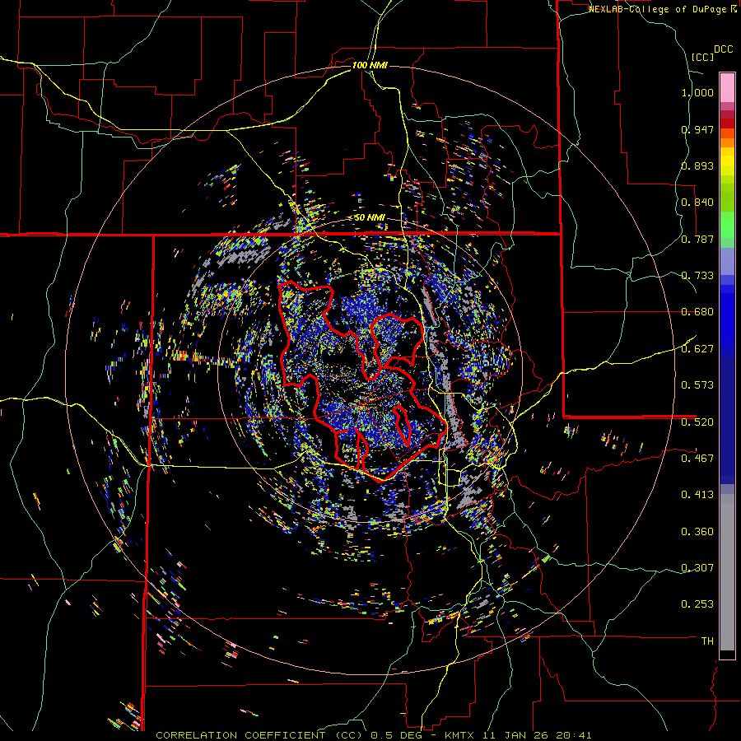Click the 0.627 scale value
This screenshot has height=741, width=741.
coord(697,349)
